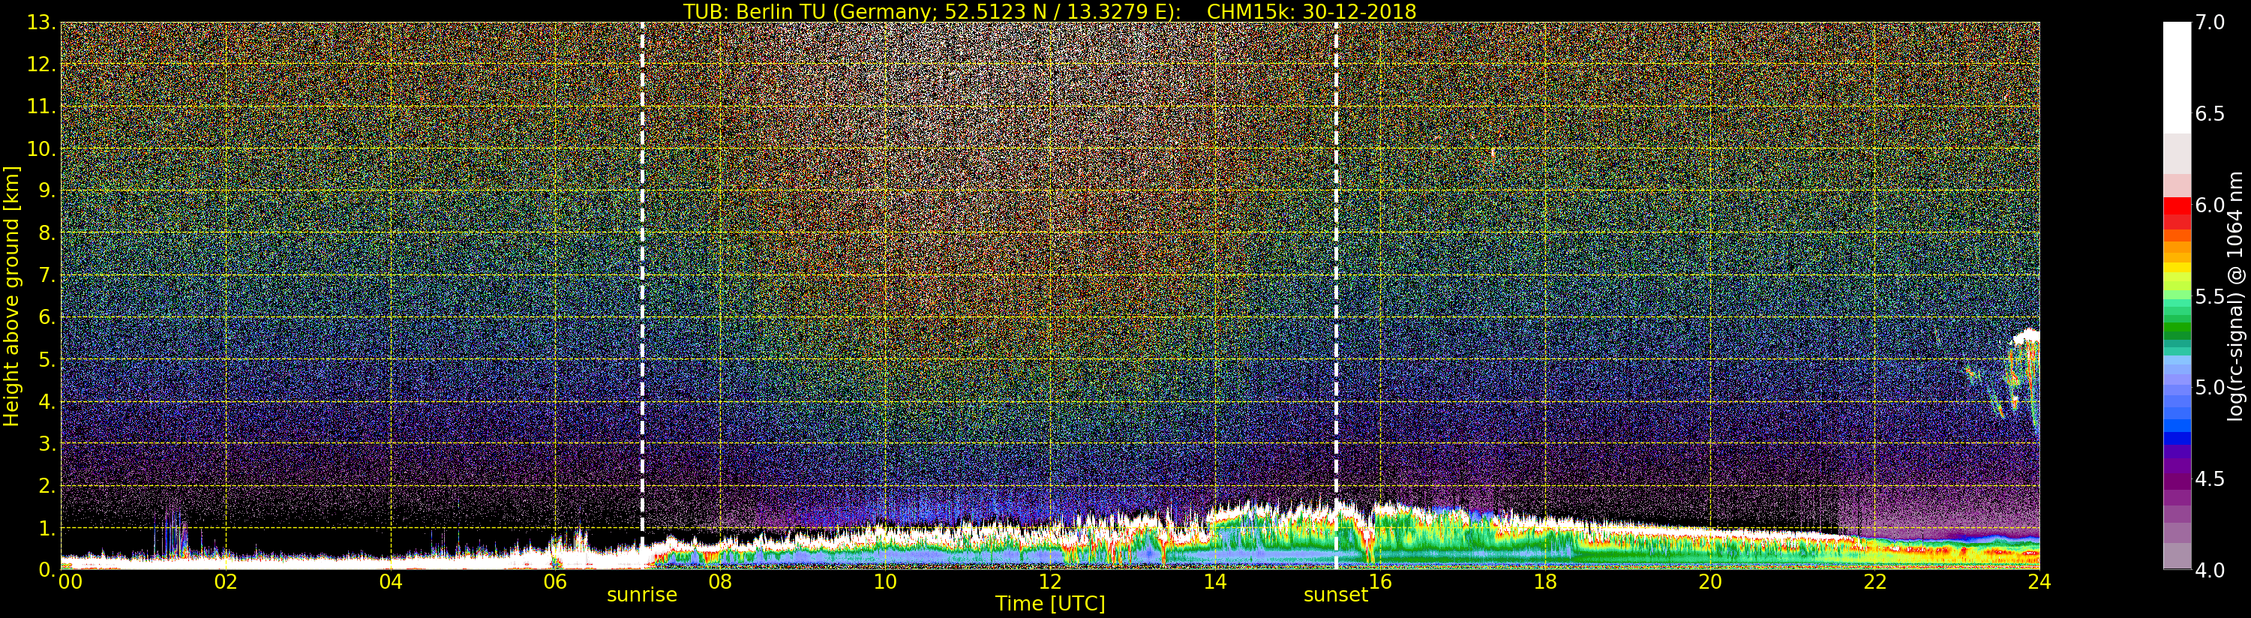
Task: Click the '06' time axis tick label
Action: 555,581
